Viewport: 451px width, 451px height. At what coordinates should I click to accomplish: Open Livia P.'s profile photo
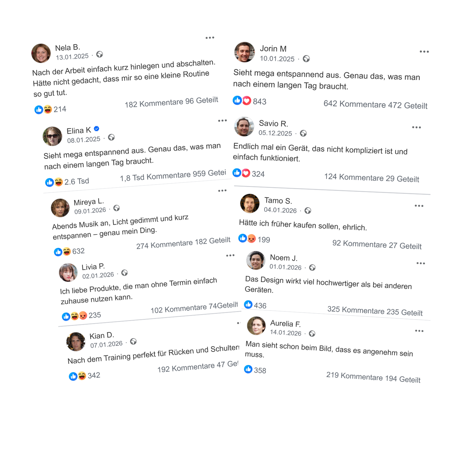coord(68,272)
